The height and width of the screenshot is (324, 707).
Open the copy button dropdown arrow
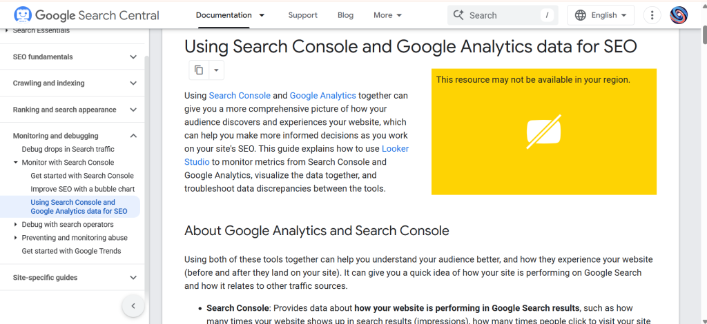(x=216, y=70)
